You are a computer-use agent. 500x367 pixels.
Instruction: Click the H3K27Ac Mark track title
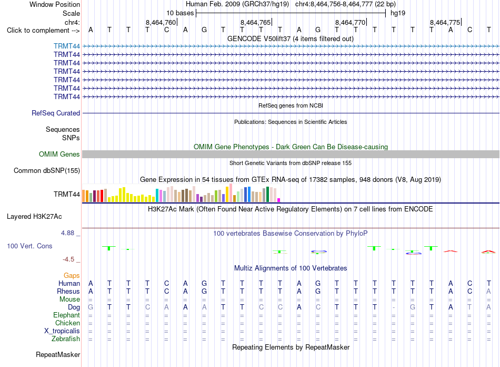pyautogui.click(x=291, y=209)
